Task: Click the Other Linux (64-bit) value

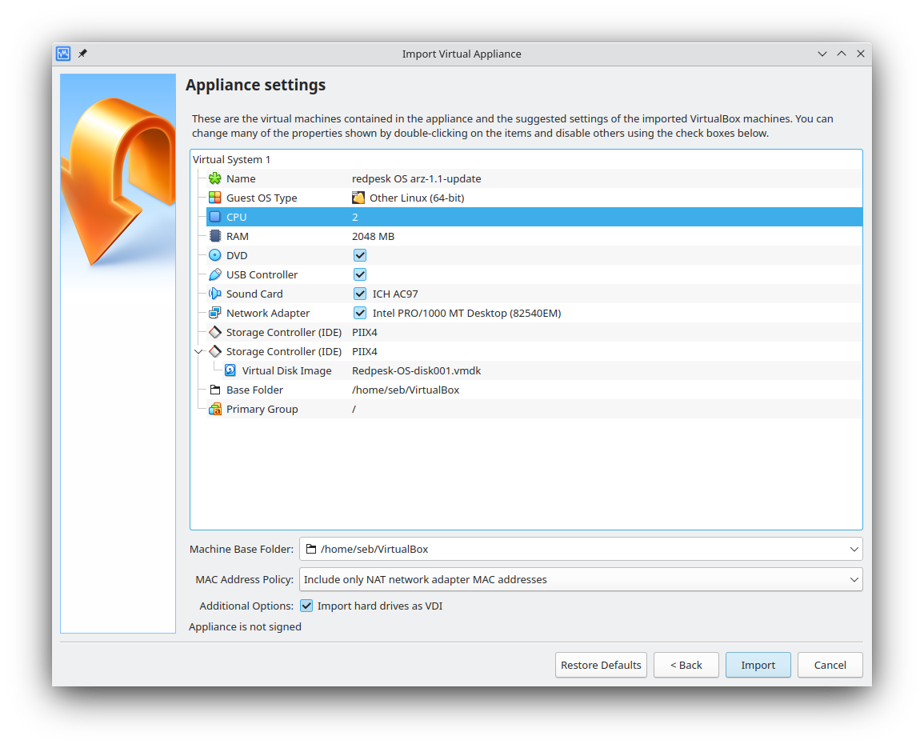Action: click(x=417, y=198)
